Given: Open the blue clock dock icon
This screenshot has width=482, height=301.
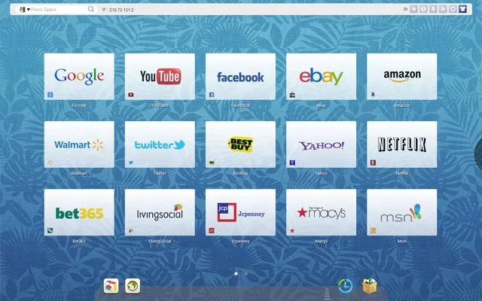Looking at the screenshot, I should point(345,286).
